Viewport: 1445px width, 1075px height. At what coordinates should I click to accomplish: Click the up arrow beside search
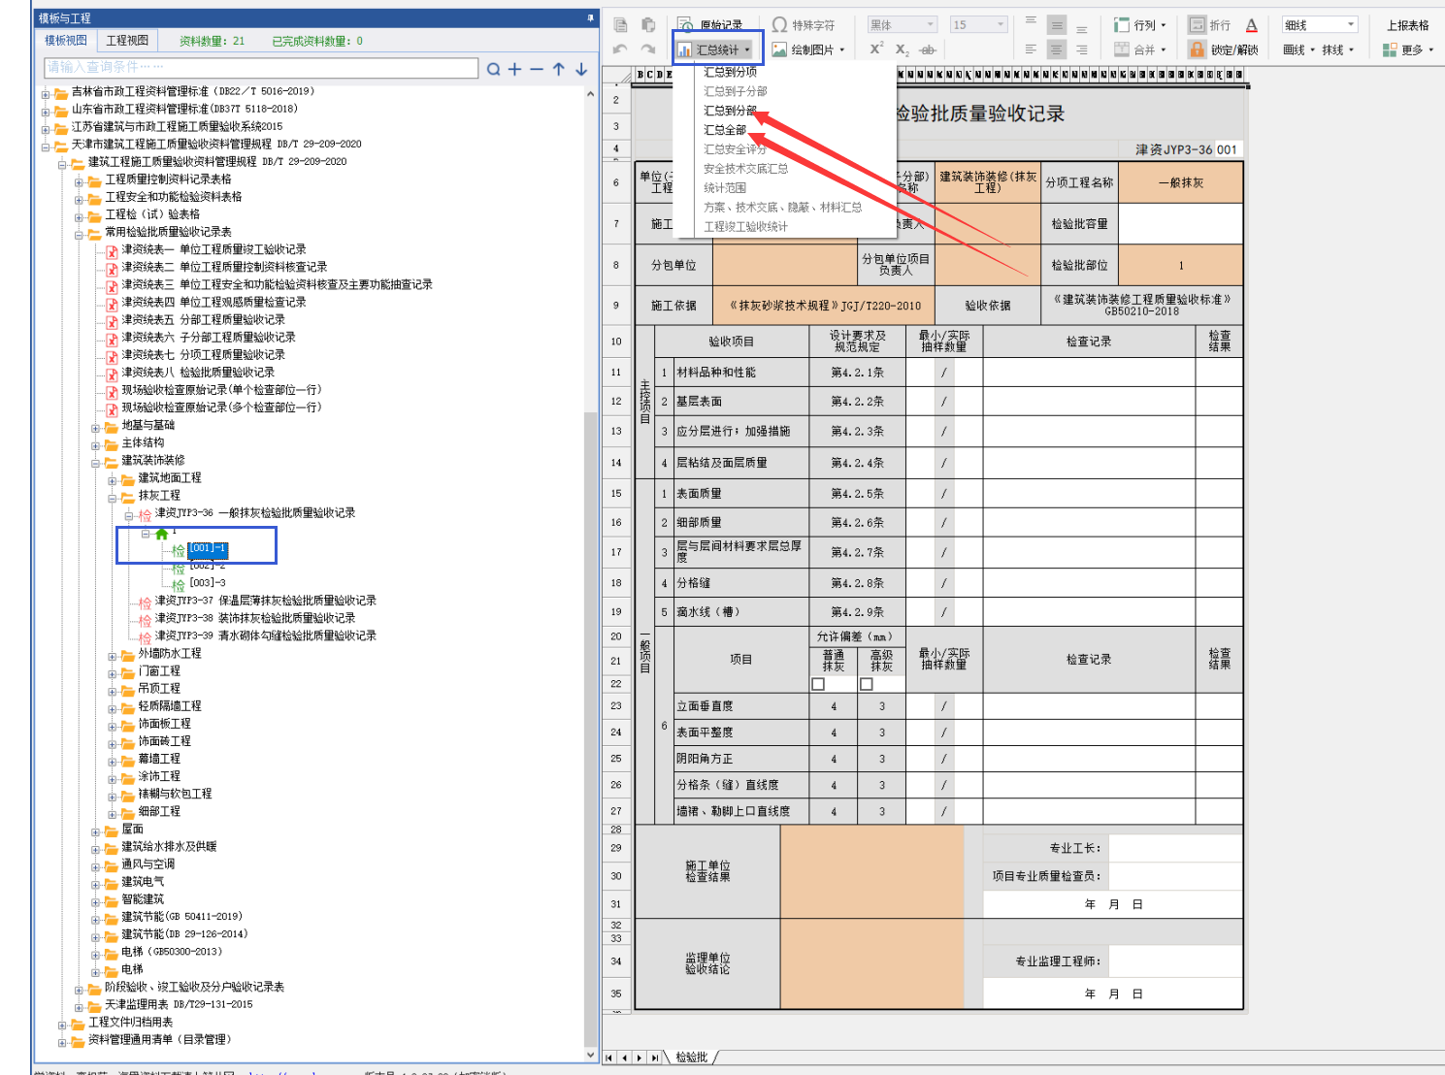click(559, 69)
